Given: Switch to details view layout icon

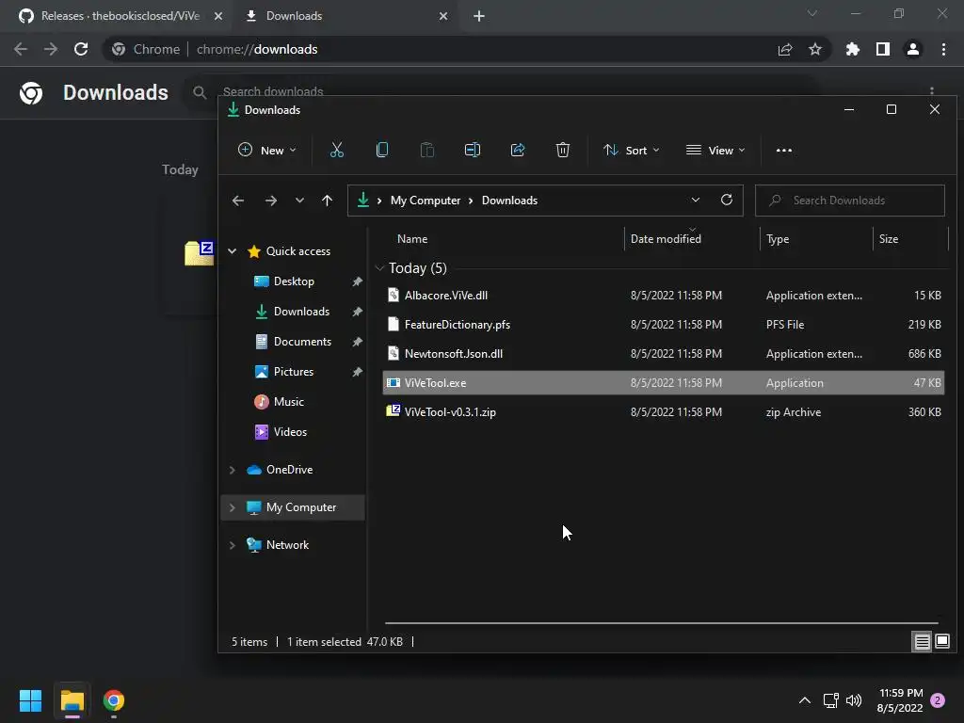Looking at the screenshot, I should pyautogui.click(x=923, y=642).
